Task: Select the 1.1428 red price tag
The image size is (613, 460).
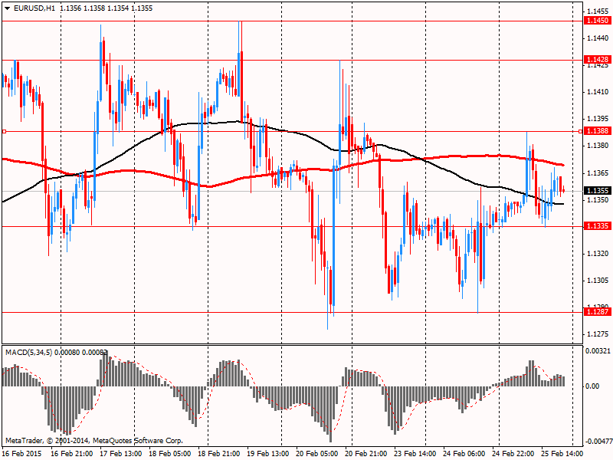Action: point(596,59)
